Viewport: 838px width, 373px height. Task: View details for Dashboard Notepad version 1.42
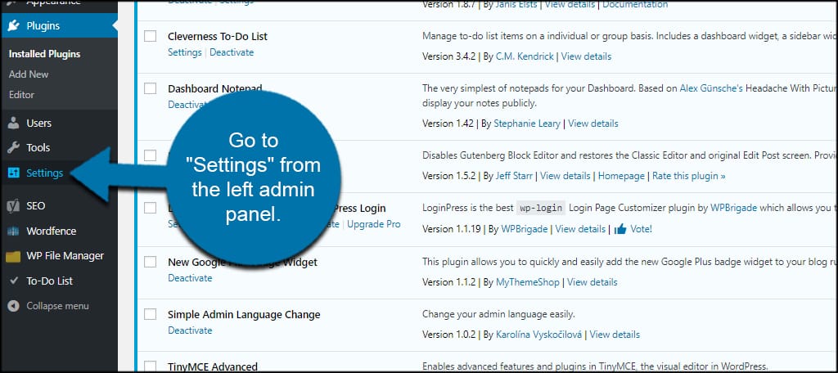coord(592,124)
